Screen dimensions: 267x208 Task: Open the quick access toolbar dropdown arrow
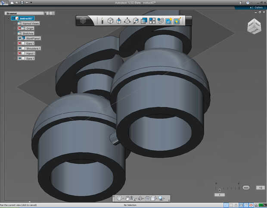point(31,3)
